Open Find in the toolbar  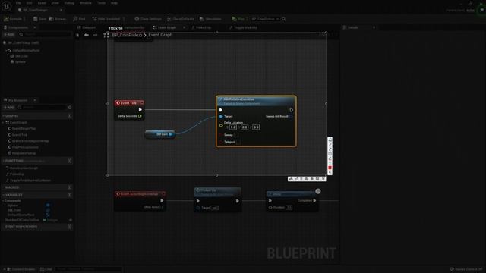79,19
